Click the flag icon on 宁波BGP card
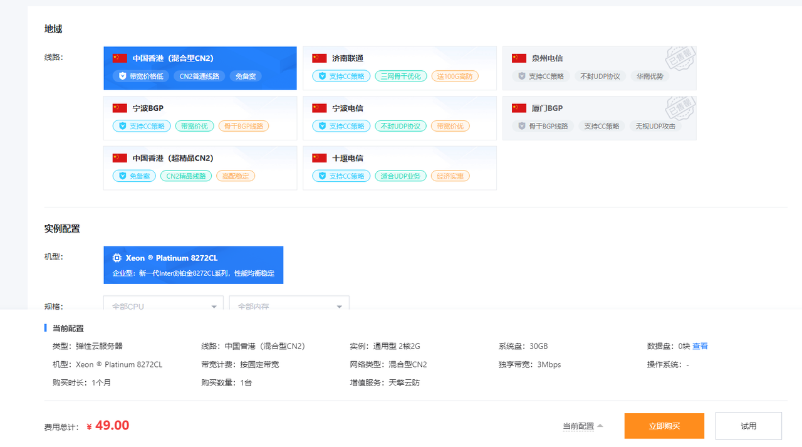 pyautogui.click(x=120, y=108)
